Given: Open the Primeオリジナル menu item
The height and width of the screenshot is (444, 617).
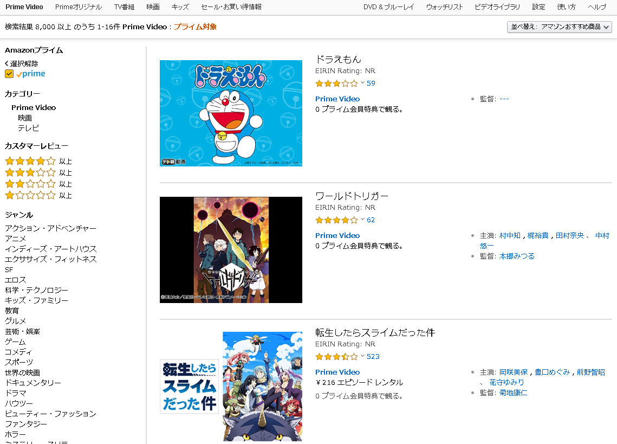Looking at the screenshot, I should (79, 7).
